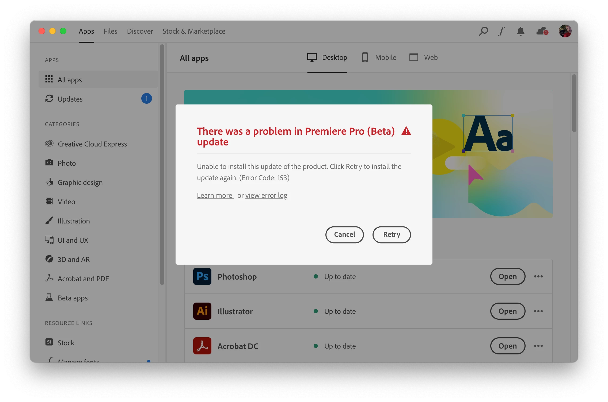Click the Photoshop app icon

(x=202, y=276)
